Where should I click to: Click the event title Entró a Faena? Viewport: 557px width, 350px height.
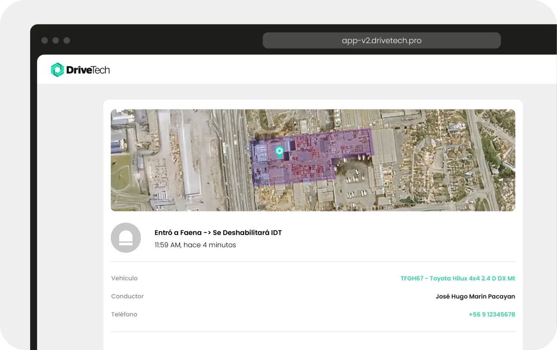click(x=218, y=233)
